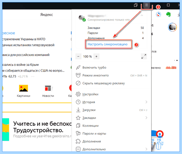The width and height of the screenshot is (182, 154).
Task: Click the Коллекции bookmark icon in menu
Action: (x=78, y=126)
